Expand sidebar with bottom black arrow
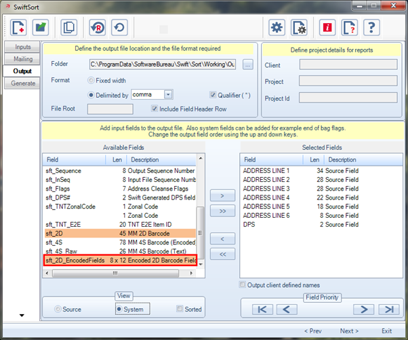This screenshot has height=340, width=408. click(22, 316)
